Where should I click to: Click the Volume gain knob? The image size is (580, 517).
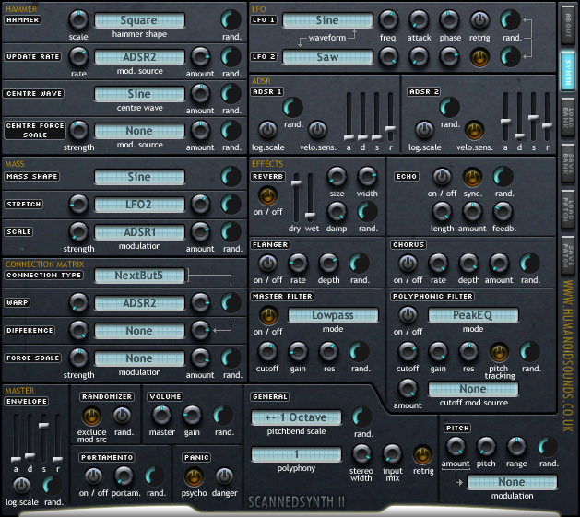click(192, 416)
